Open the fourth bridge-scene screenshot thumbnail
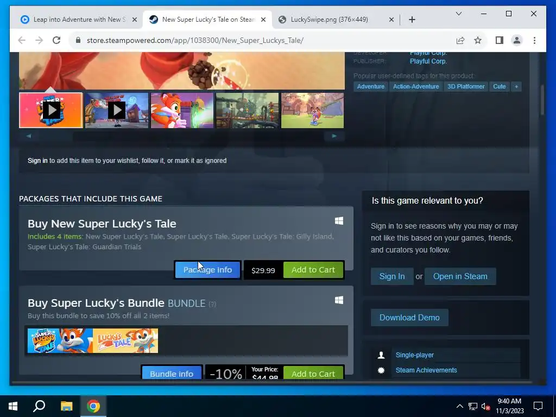 (x=248, y=110)
